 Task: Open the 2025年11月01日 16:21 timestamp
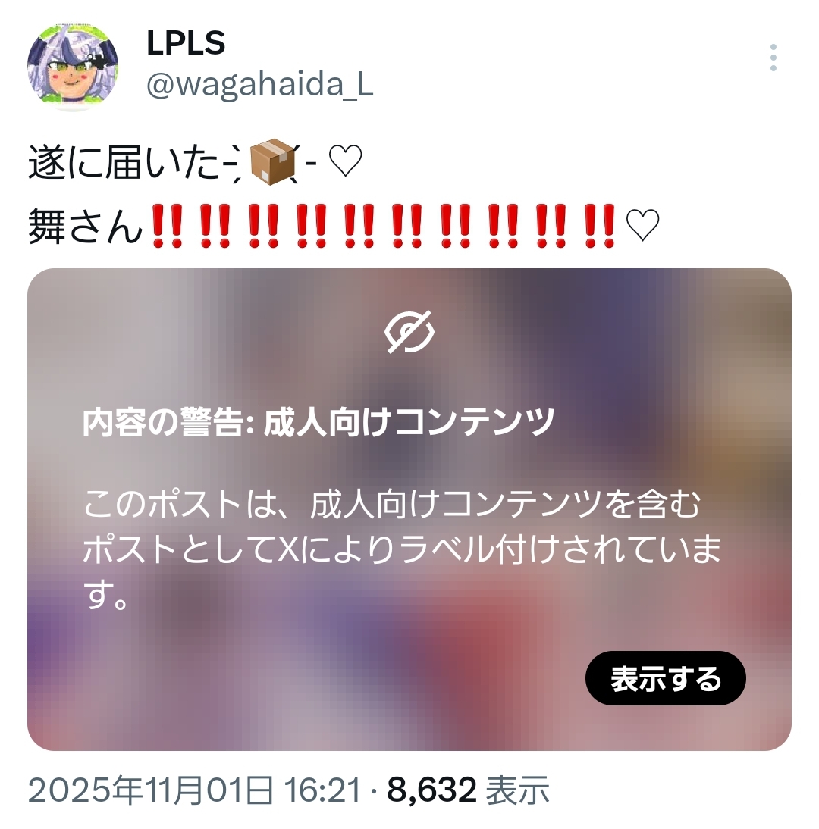(x=194, y=791)
